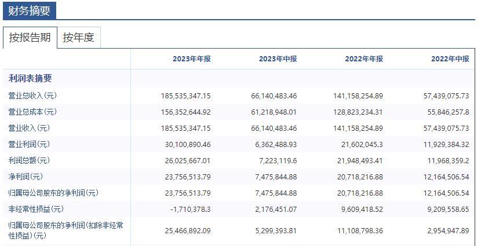
Task: Select 2023年中报 营业总收入 value 66,140,483.46
Action: coord(274,96)
